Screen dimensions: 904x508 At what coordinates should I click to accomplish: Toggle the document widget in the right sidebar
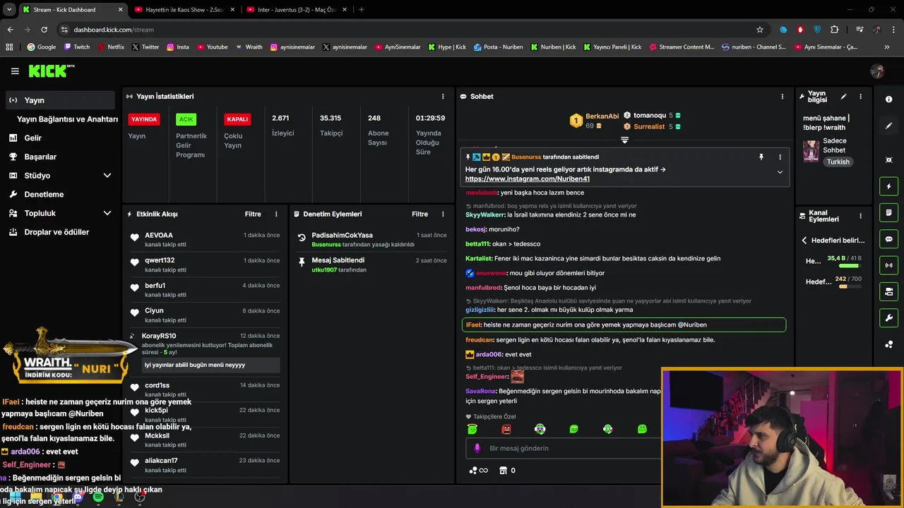click(x=888, y=212)
